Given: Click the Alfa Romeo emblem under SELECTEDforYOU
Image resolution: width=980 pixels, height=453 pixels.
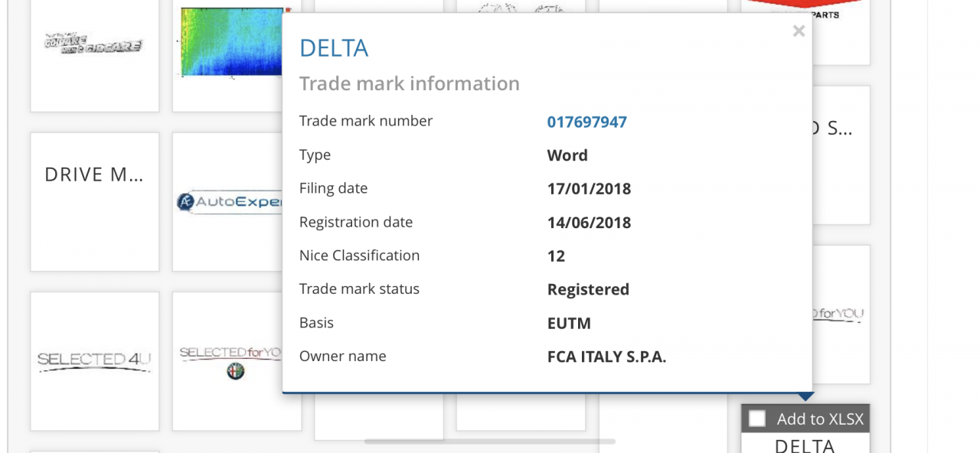Looking at the screenshot, I should pos(236,371).
